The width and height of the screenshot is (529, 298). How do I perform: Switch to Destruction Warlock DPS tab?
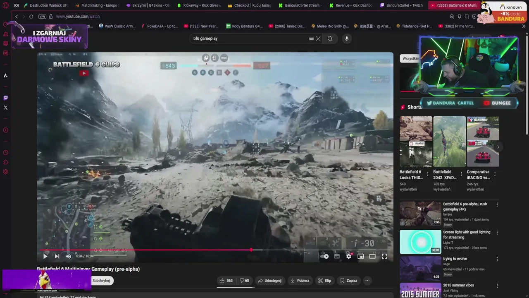point(46,5)
